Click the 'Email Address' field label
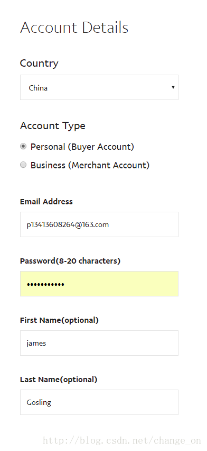This screenshot has width=207, height=451. click(46, 202)
